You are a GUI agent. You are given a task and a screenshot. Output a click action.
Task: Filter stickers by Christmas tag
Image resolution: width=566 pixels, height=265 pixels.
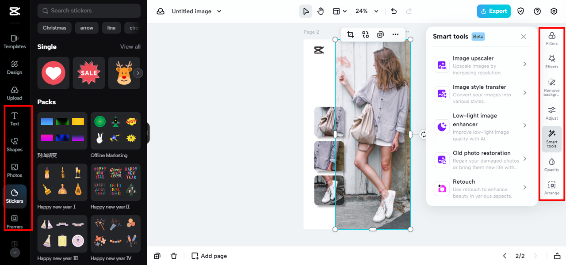[x=54, y=28]
